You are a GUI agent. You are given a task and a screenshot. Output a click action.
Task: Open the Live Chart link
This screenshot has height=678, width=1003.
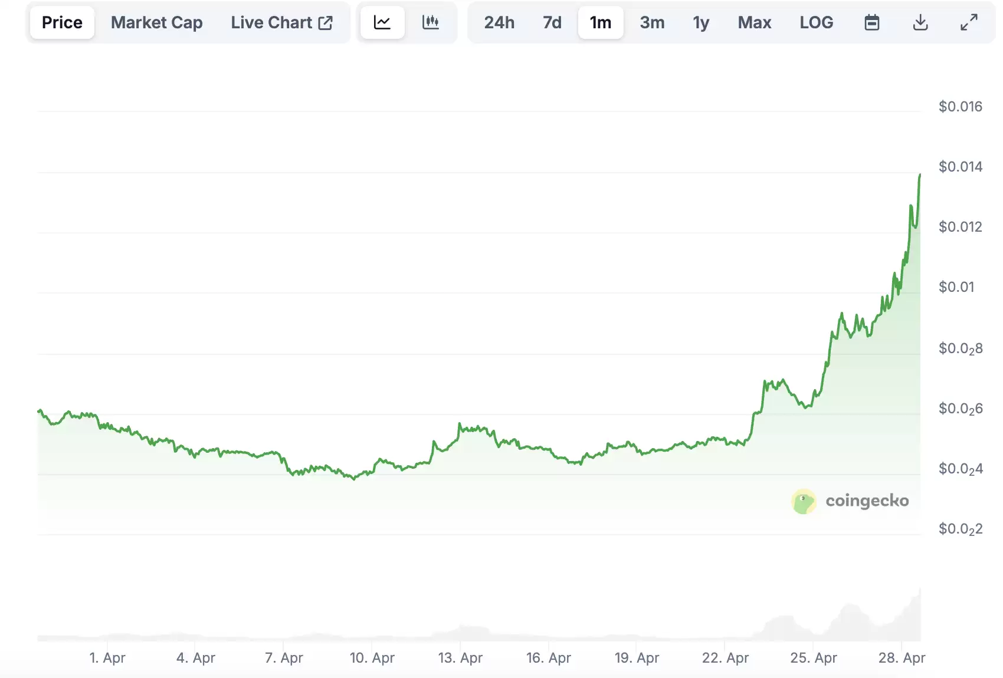(271, 22)
